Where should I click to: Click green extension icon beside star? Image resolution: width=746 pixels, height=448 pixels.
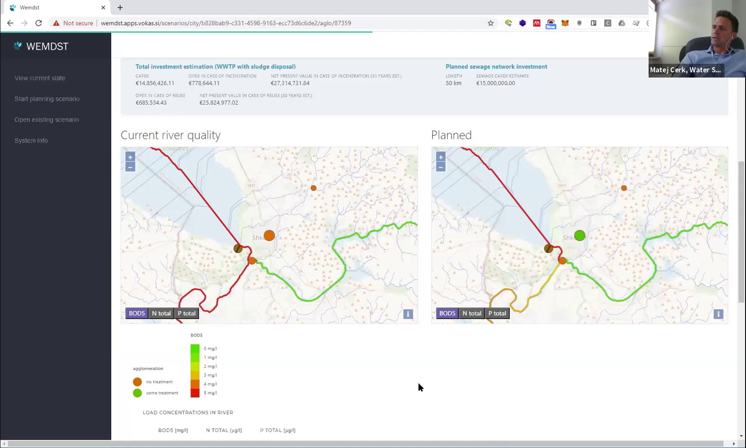coord(509,23)
